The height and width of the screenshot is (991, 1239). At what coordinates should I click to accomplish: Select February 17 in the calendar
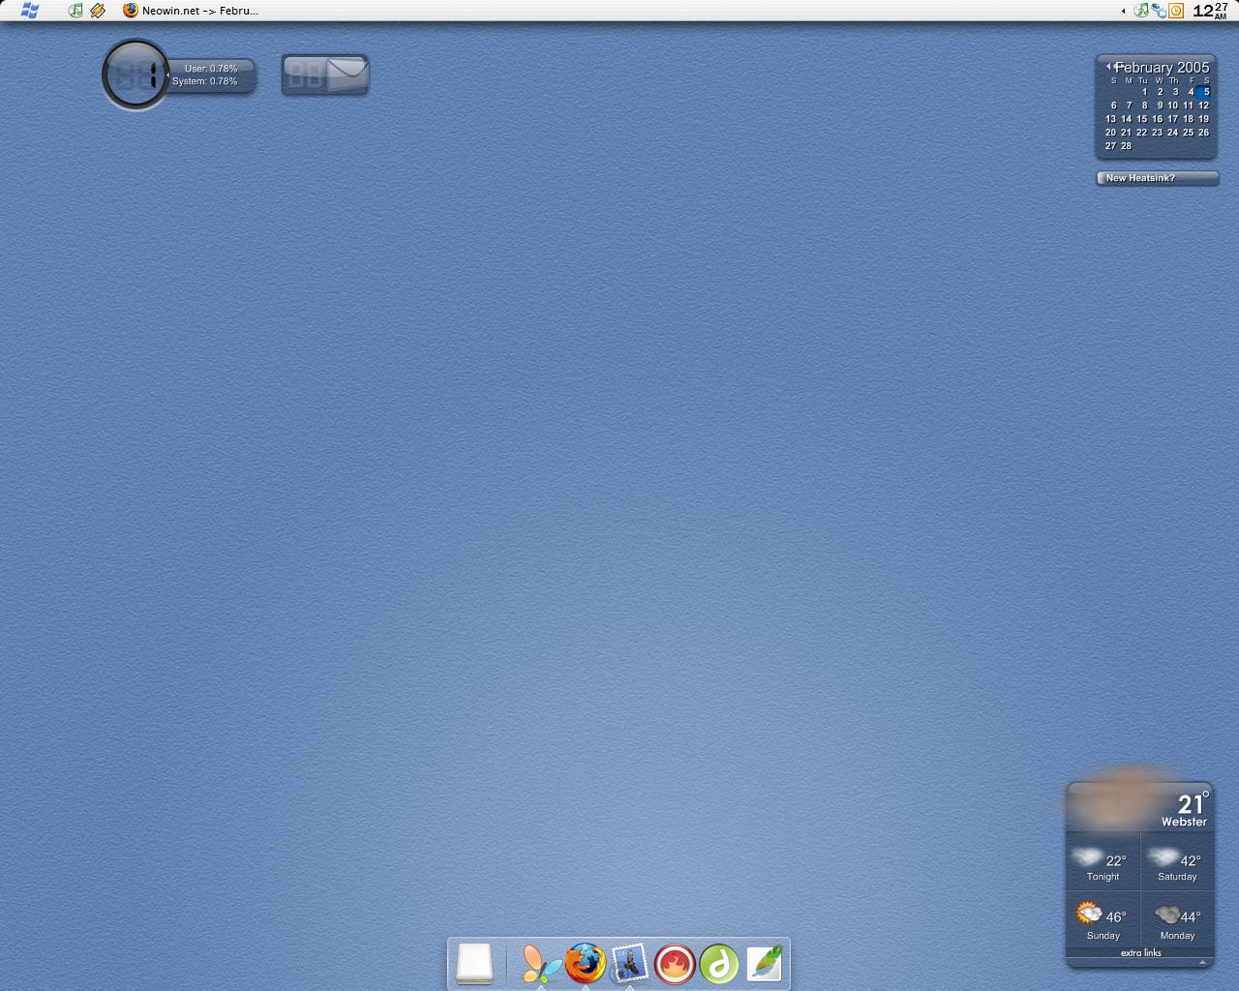pyautogui.click(x=1172, y=119)
